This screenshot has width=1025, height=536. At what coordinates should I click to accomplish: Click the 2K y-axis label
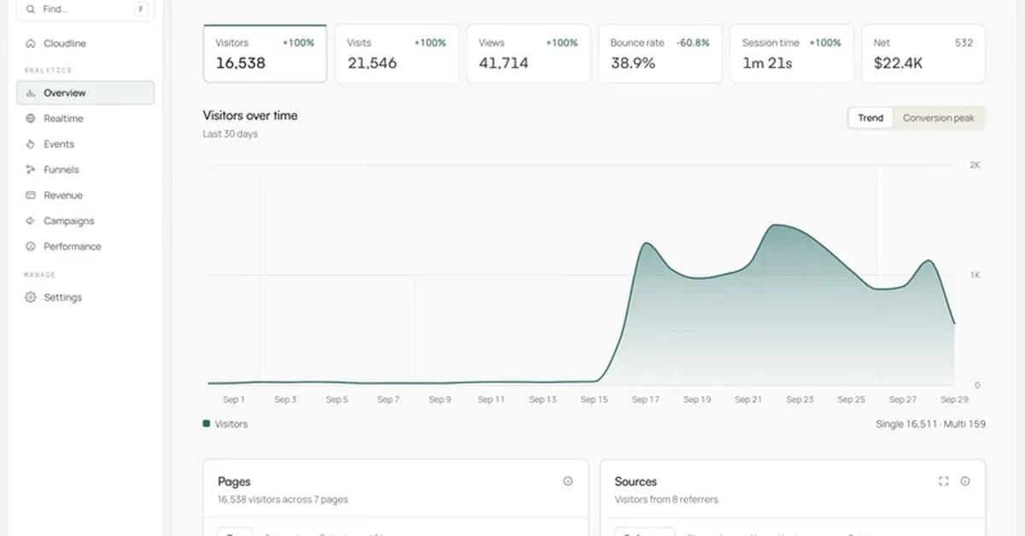[975, 165]
